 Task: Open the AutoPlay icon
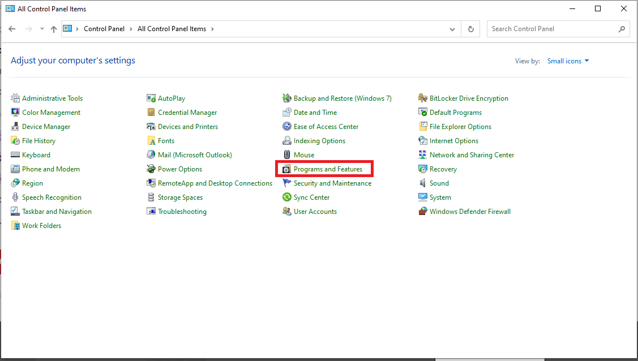[151, 98]
